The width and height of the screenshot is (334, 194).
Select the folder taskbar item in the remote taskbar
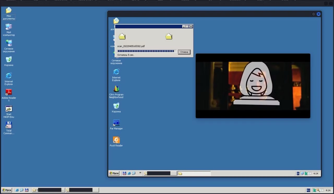194,173
